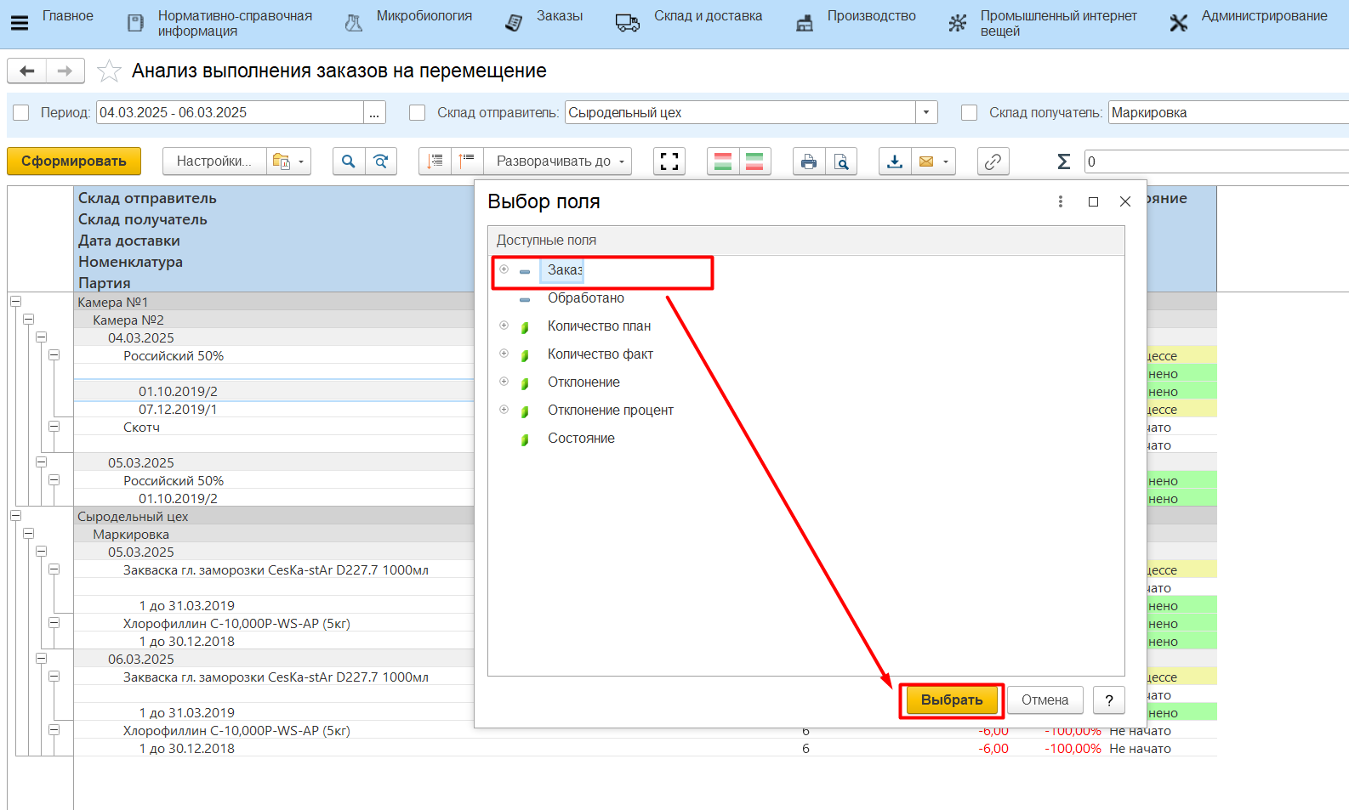Click the sum sigma icon
This screenshot has width=1349, height=810.
coord(1063,161)
